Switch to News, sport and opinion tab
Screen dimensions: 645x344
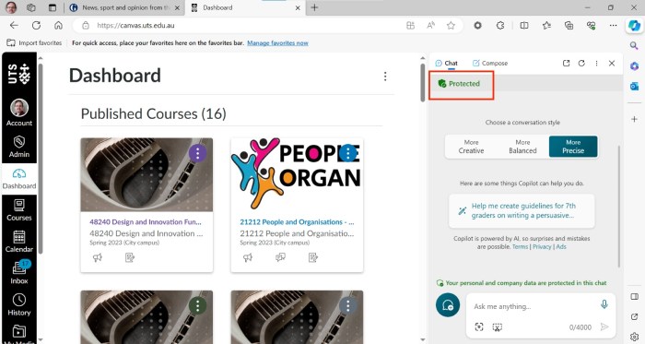(x=125, y=7)
